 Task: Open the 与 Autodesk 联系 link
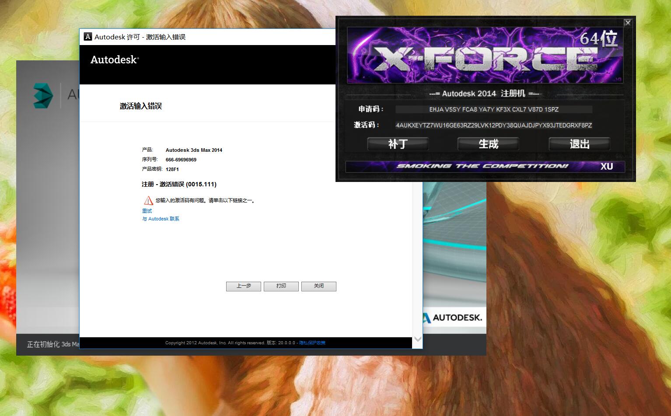[x=161, y=219]
